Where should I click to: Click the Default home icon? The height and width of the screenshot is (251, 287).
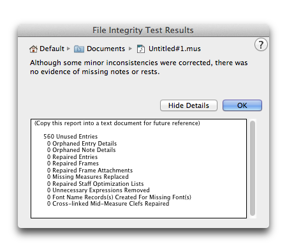33,49
